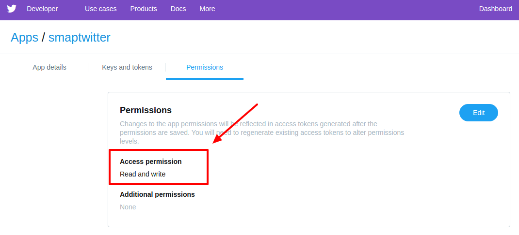Click the grey permissions description text
The height and width of the screenshot is (235, 519).
(262, 132)
